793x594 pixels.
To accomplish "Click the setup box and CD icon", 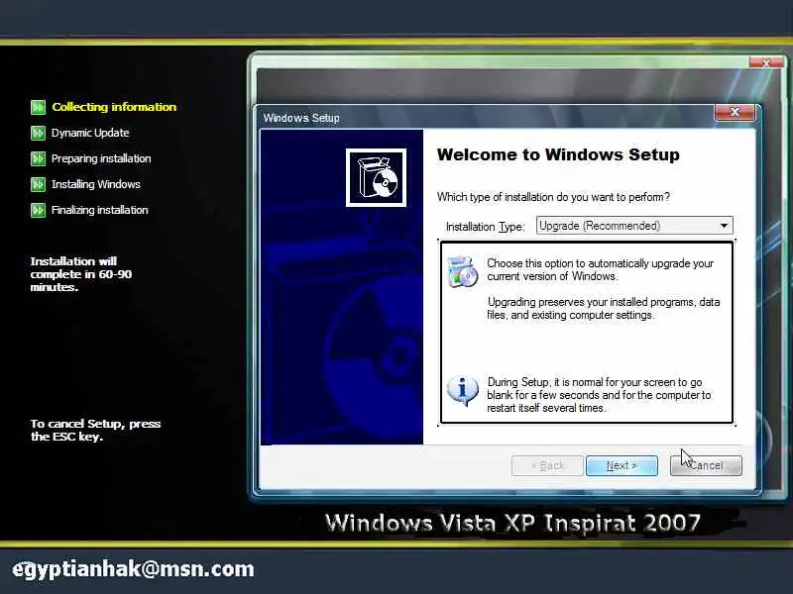I will pyautogui.click(x=376, y=177).
